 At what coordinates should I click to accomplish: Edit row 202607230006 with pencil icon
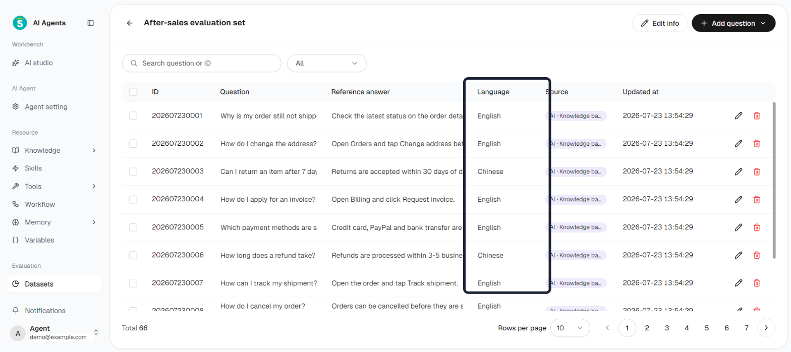[739, 255]
